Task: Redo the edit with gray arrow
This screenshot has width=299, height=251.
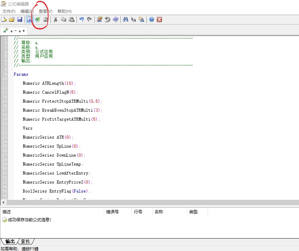Action: tap(89, 19)
